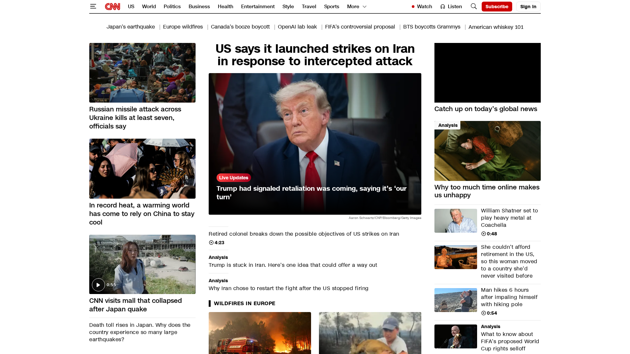Play the Japan mall collapse video
This screenshot has height=354, width=630.
click(x=98, y=285)
